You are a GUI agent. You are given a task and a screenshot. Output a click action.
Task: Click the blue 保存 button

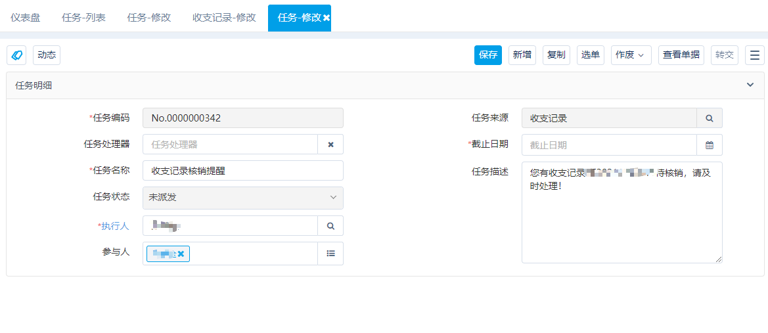pyautogui.click(x=488, y=55)
